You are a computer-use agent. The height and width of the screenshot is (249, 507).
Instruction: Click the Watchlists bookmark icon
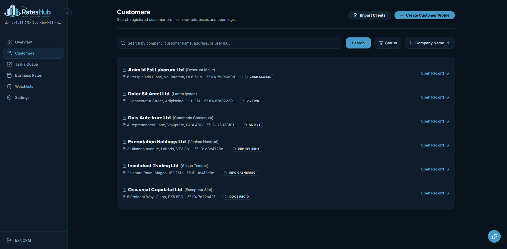coord(9,86)
